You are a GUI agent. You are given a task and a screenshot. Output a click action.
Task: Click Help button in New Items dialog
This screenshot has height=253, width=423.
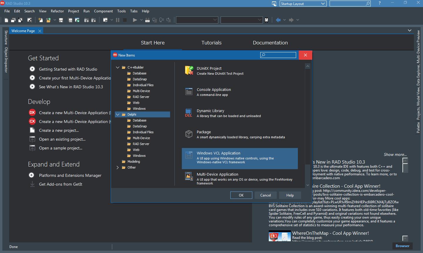coord(290,195)
